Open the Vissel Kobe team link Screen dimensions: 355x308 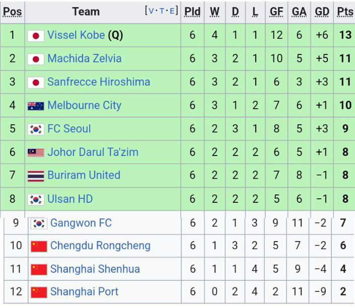[x=76, y=35]
